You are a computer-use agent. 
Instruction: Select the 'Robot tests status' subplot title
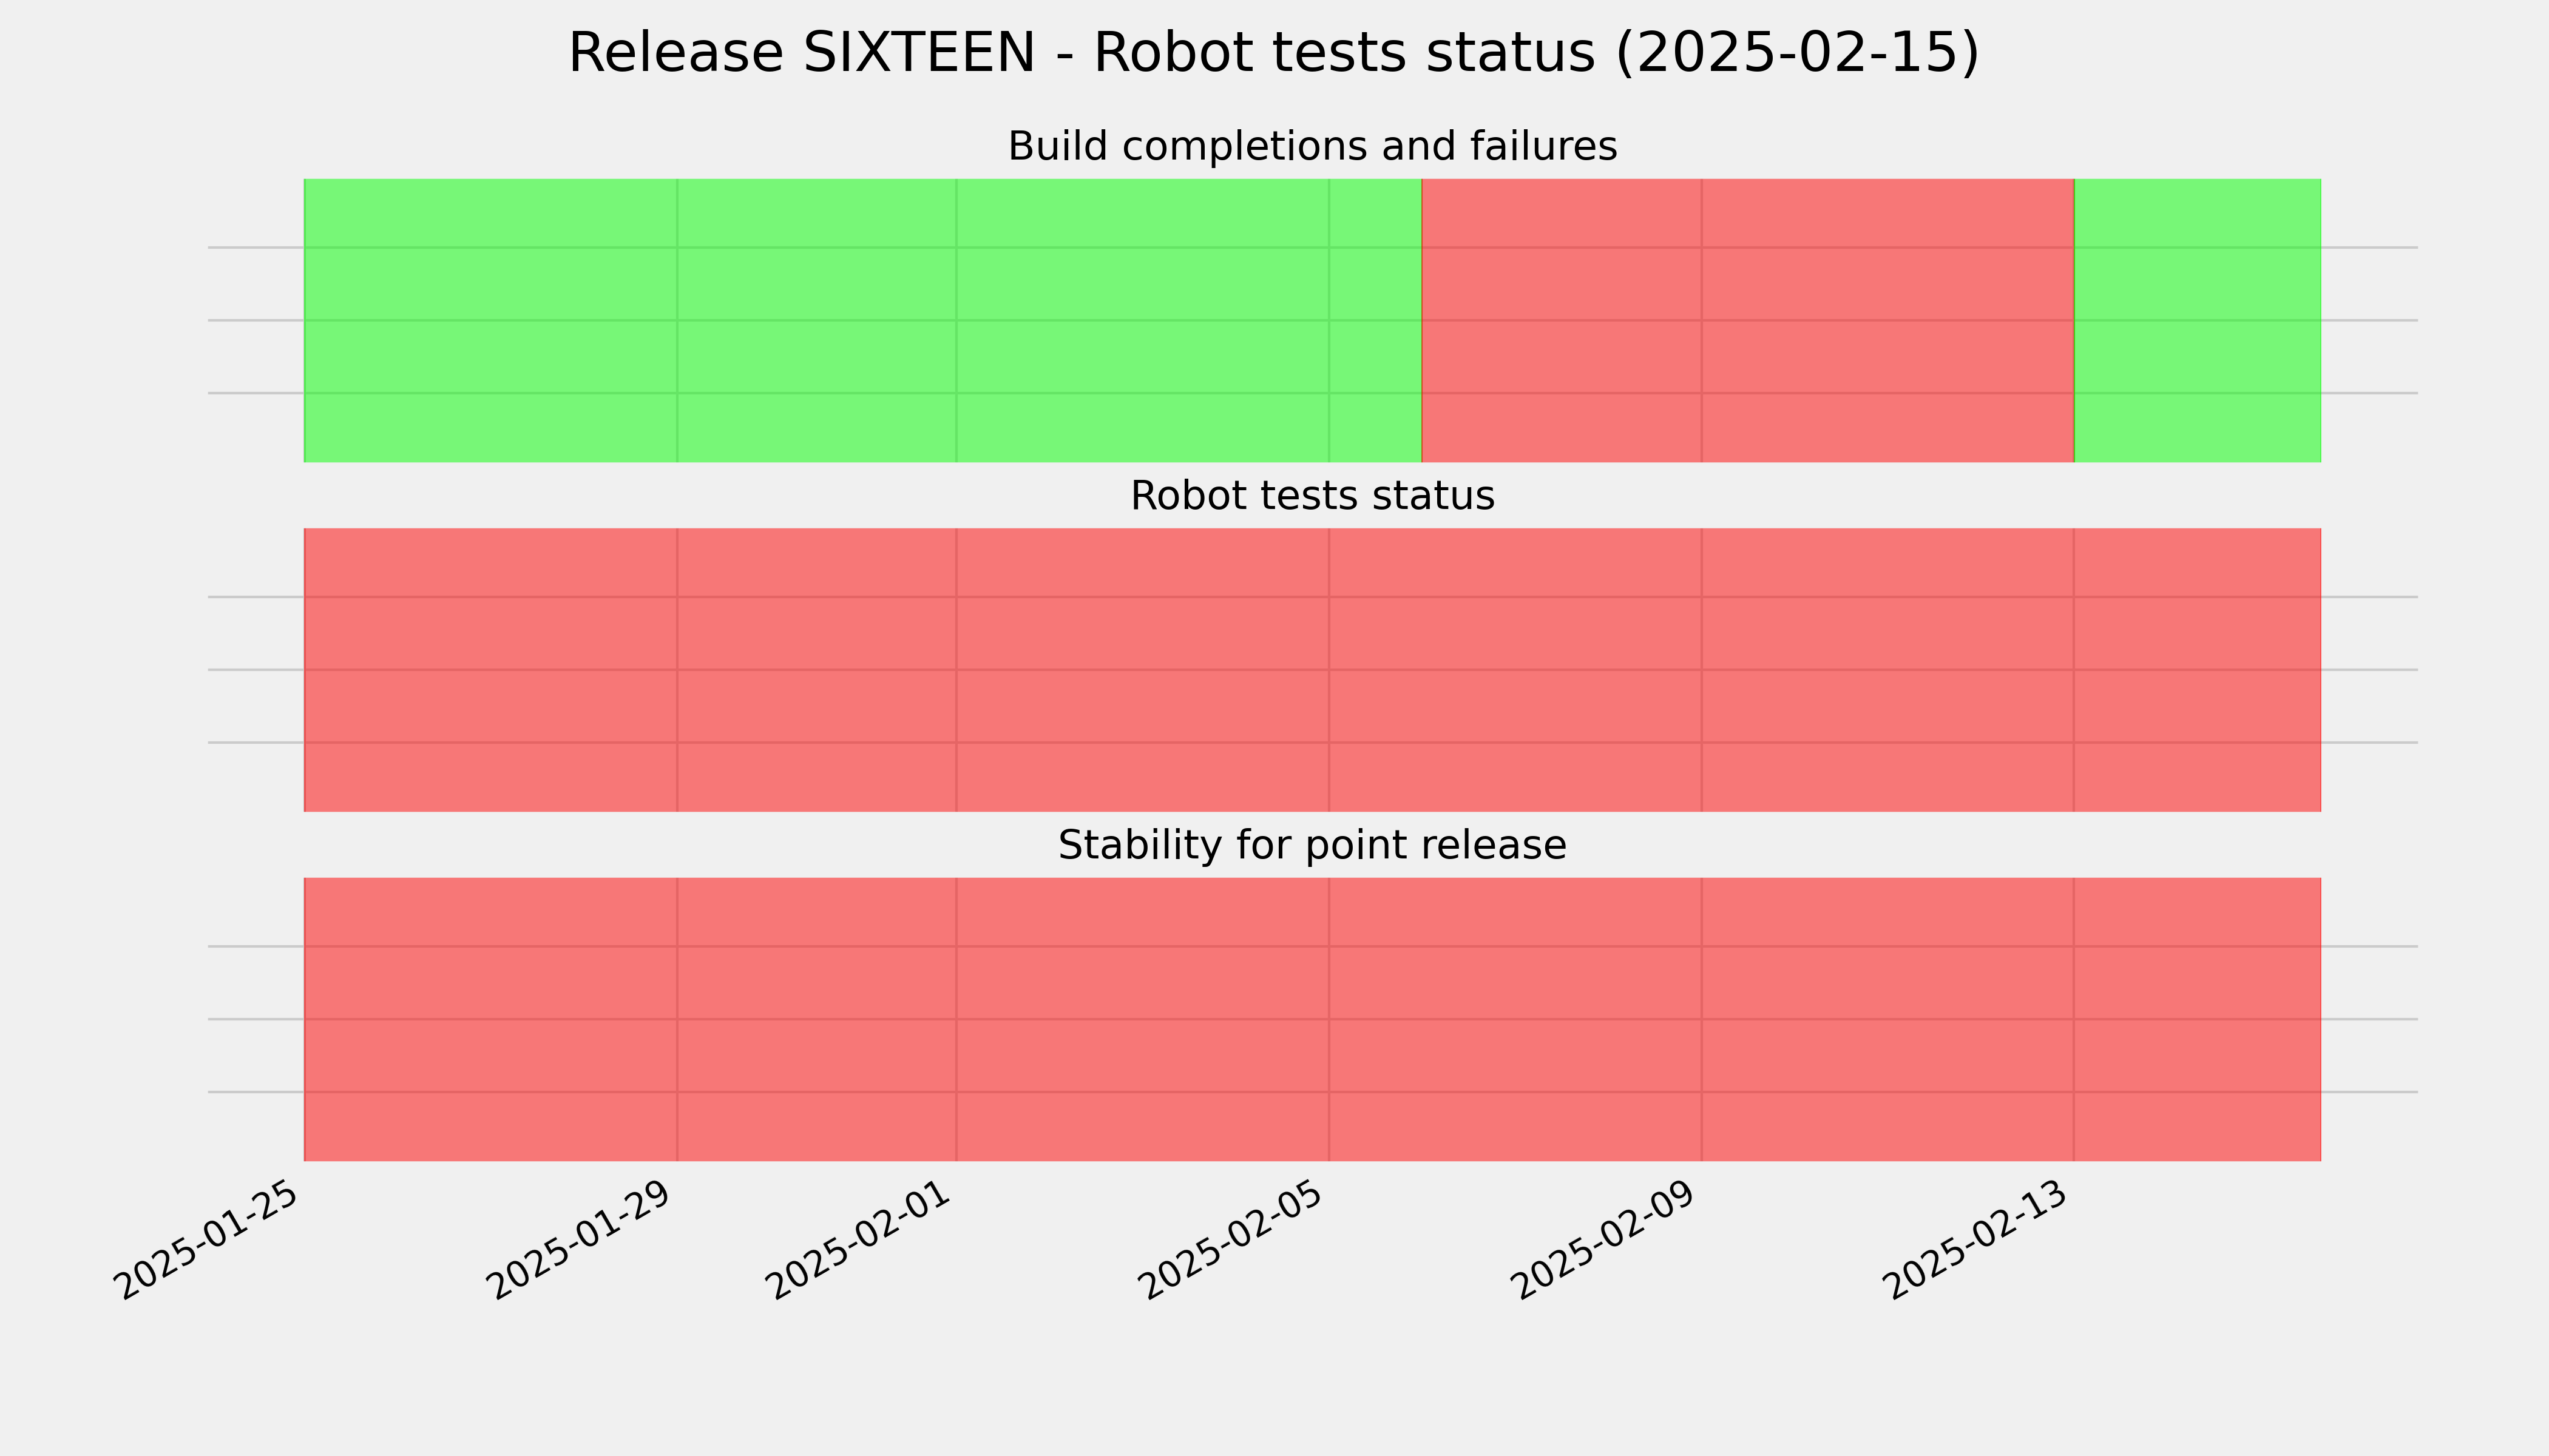[1312, 496]
